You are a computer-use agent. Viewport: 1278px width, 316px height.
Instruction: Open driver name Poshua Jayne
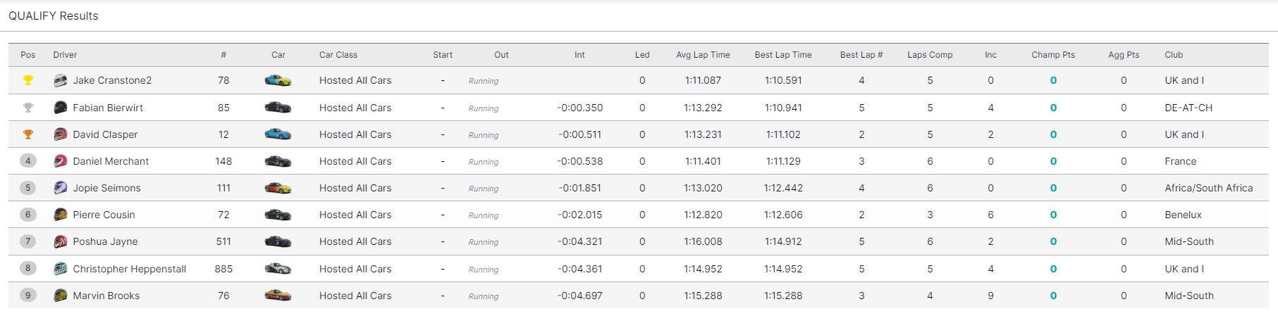point(105,241)
